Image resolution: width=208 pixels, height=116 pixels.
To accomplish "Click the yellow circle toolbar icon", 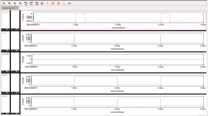I will pyautogui.click(x=53, y=3).
